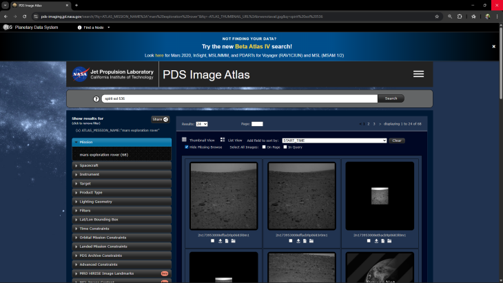Image resolution: width=503 pixels, height=283 pixels.
Task: Click the Clear sort button
Action: [397, 140]
